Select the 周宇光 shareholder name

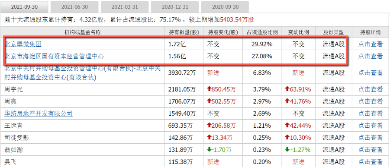13,89
